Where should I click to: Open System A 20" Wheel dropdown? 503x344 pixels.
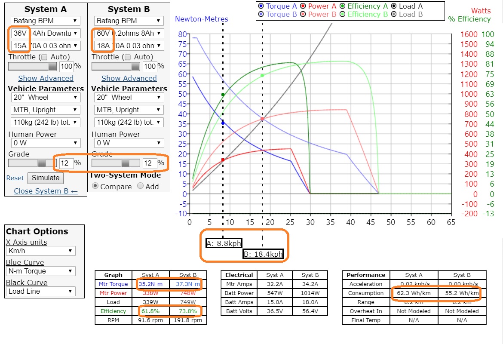pyautogui.click(x=45, y=98)
